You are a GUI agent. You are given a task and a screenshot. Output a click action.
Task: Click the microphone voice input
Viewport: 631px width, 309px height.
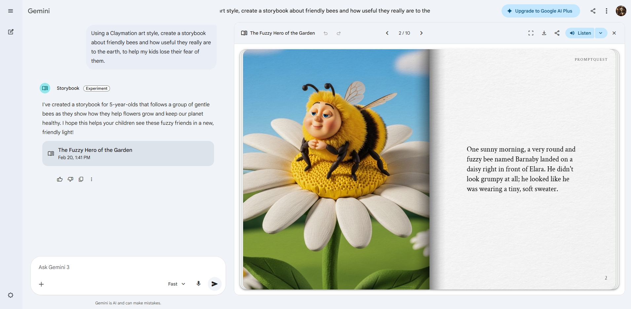click(199, 284)
